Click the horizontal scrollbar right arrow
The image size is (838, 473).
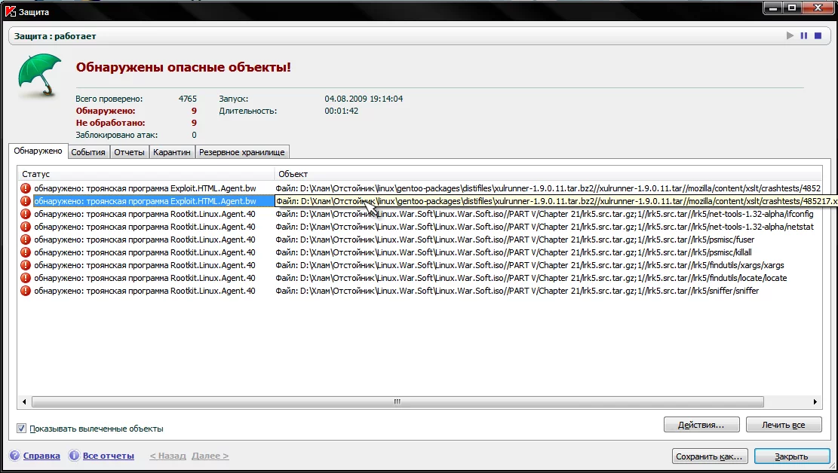pos(815,401)
